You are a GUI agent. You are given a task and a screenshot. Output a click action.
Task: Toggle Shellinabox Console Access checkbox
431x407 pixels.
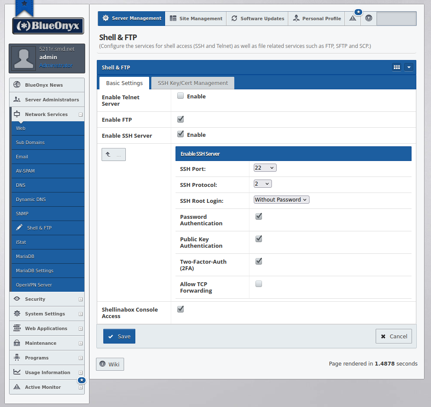tap(180, 309)
